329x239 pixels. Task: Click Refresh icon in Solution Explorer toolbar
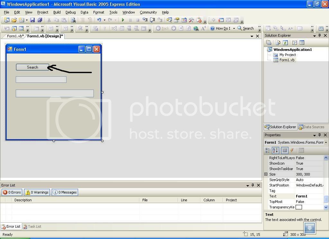click(x=285, y=43)
